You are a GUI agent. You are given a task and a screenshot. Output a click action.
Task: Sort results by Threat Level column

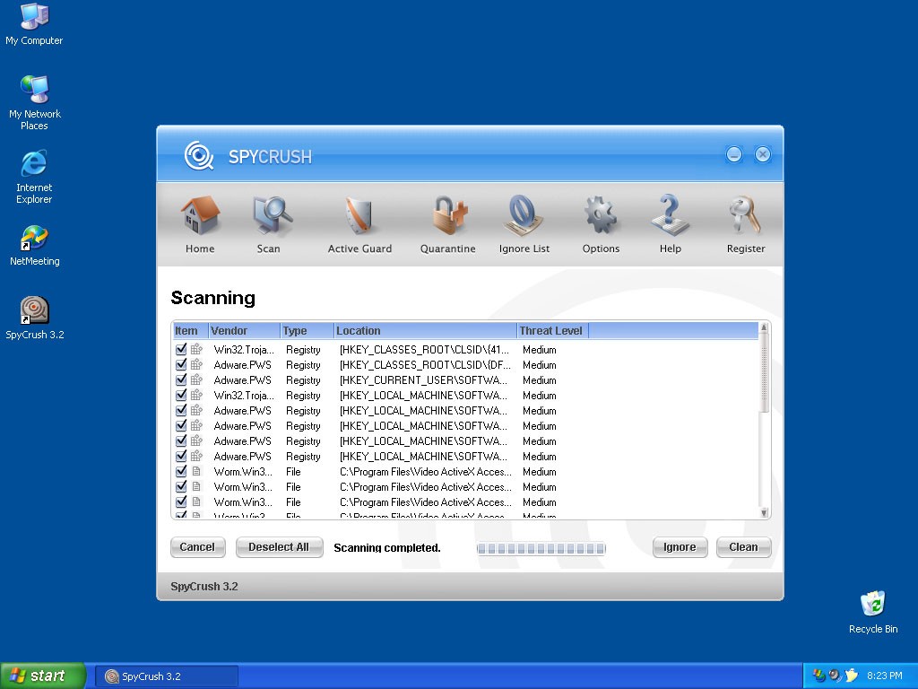point(551,331)
